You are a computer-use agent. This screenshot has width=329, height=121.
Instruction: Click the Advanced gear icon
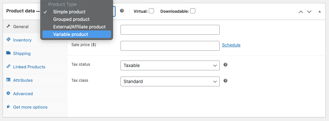pyautogui.click(x=9, y=93)
